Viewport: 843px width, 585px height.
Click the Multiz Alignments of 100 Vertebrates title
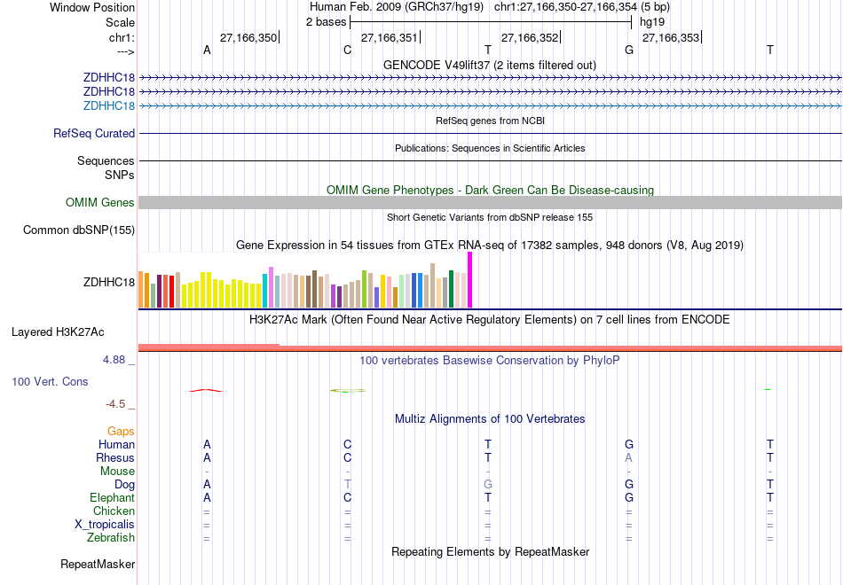pyautogui.click(x=490, y=418)
